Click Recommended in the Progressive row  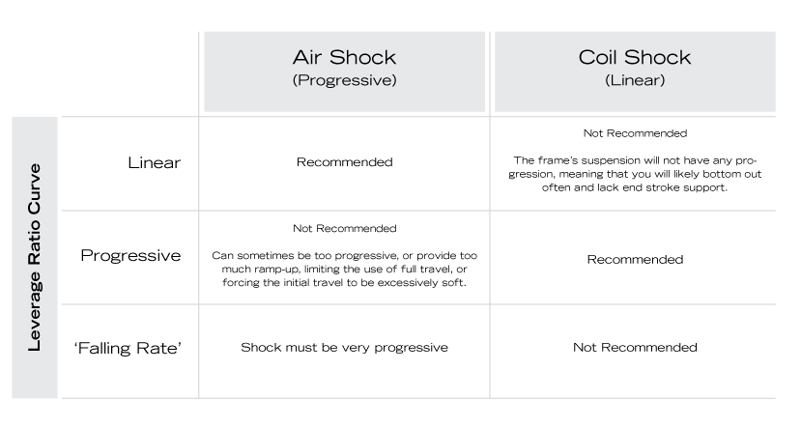[634, 259]
